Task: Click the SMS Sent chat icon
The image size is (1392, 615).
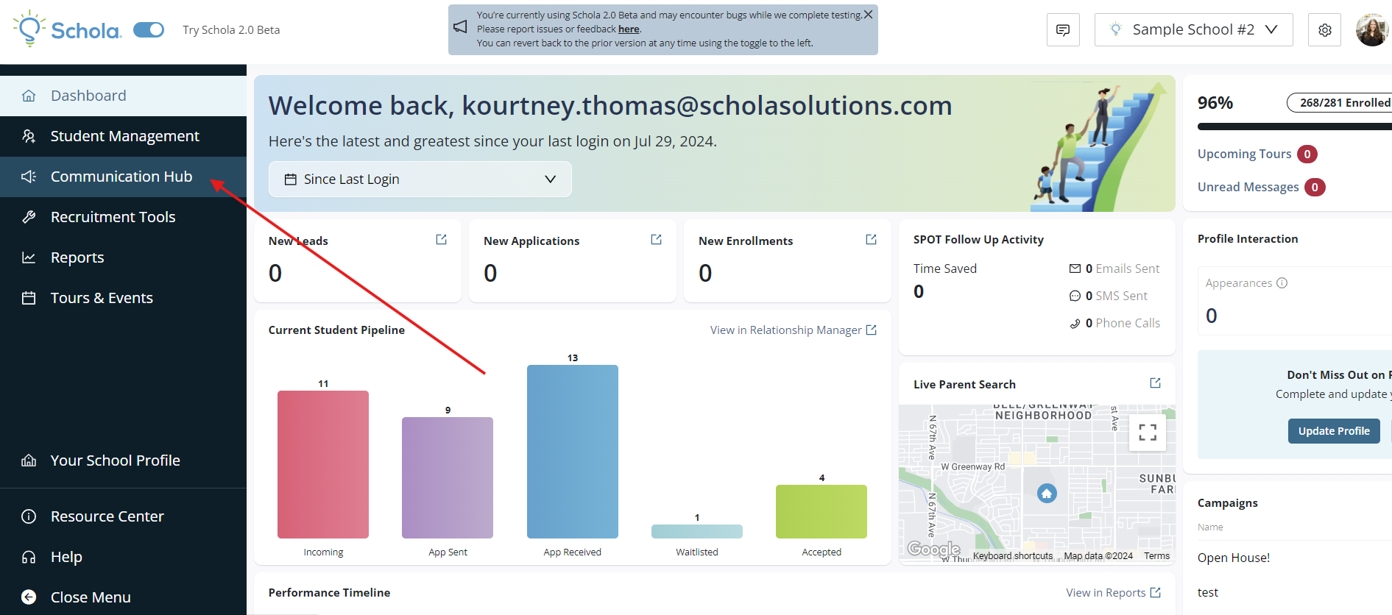Action: (1075, 296)
